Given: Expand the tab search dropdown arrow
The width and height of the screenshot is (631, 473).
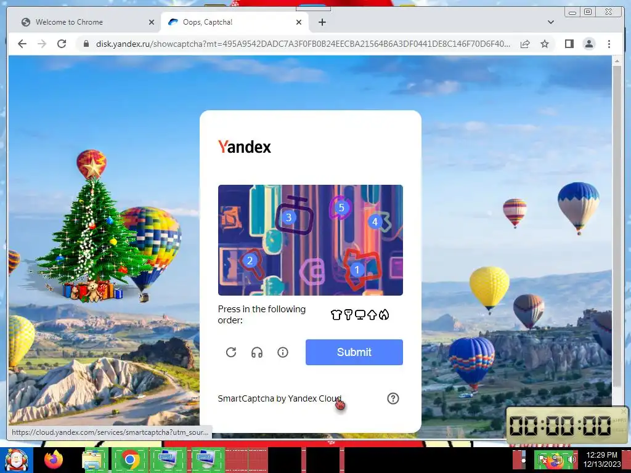Looking at the screenshot, I should pos(550,22).
